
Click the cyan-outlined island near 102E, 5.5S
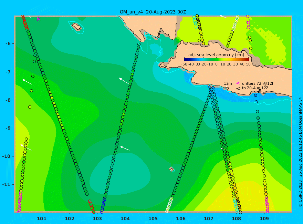(77, 27)
